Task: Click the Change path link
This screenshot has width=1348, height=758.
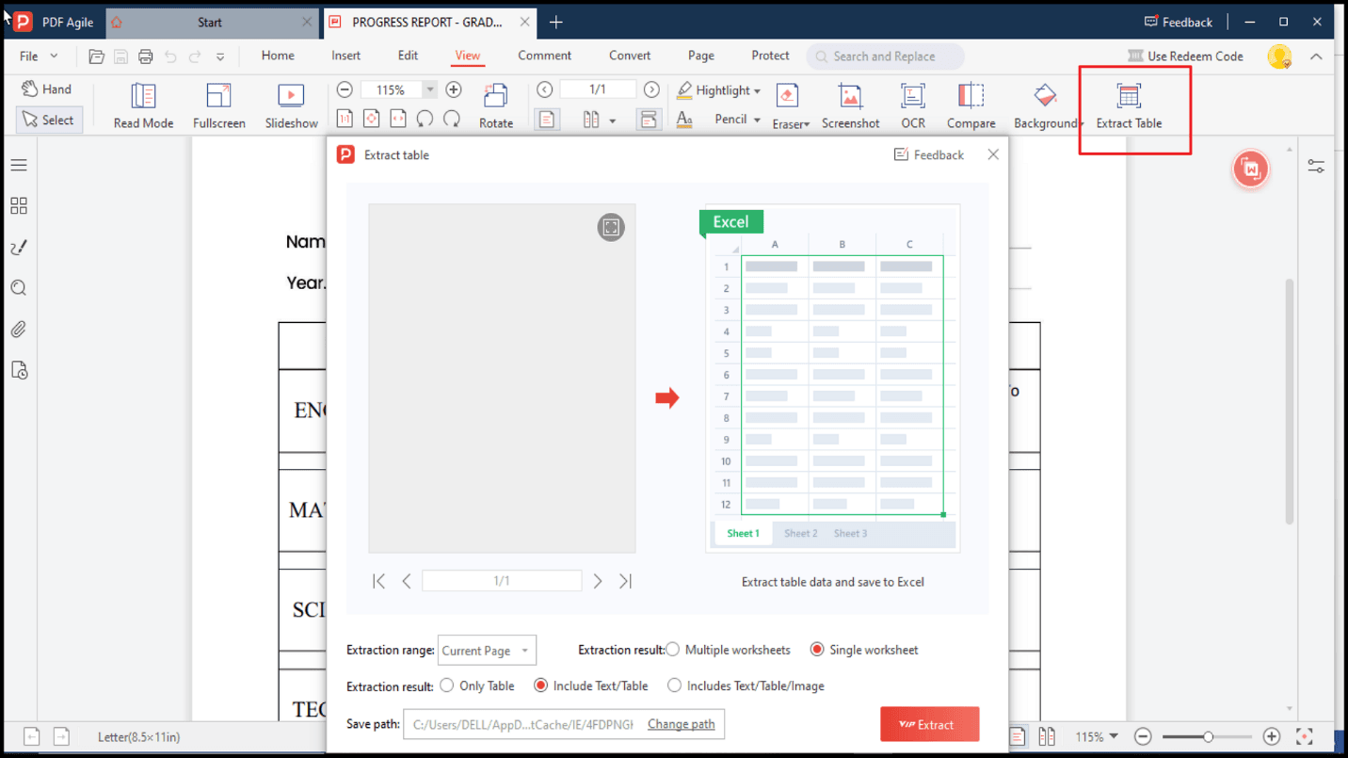Action: [x=681, y=724]
